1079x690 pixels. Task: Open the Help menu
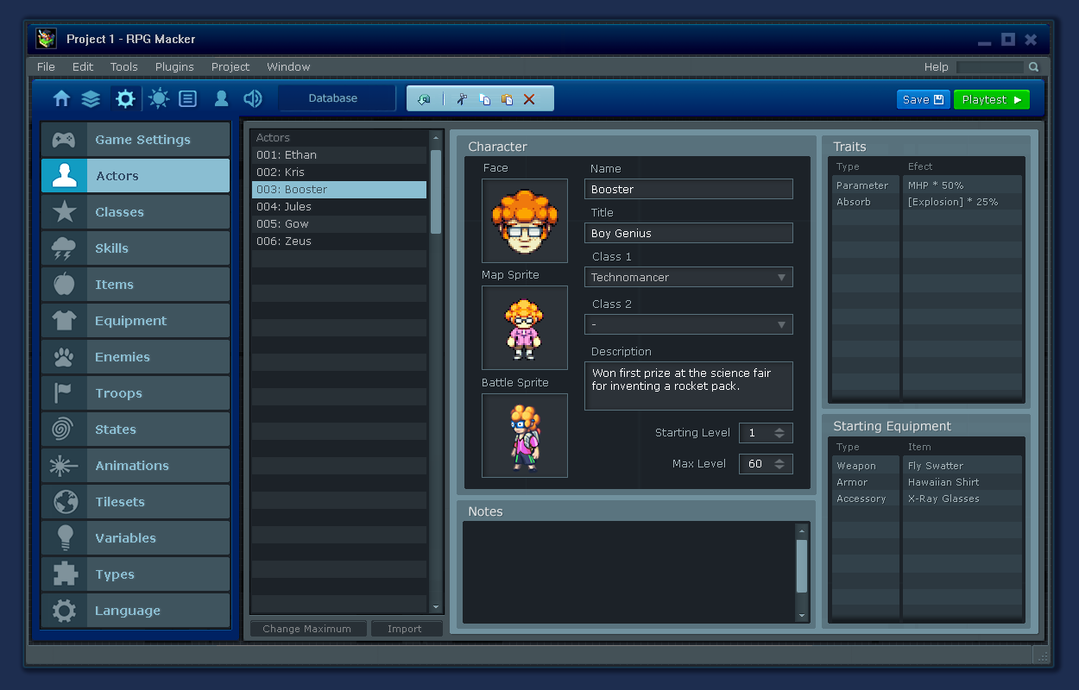click(x=936, y=66)
